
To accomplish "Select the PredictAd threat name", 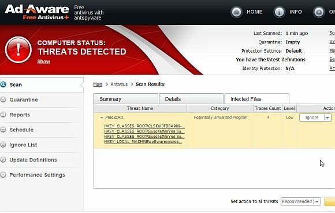I will point(114,117).
